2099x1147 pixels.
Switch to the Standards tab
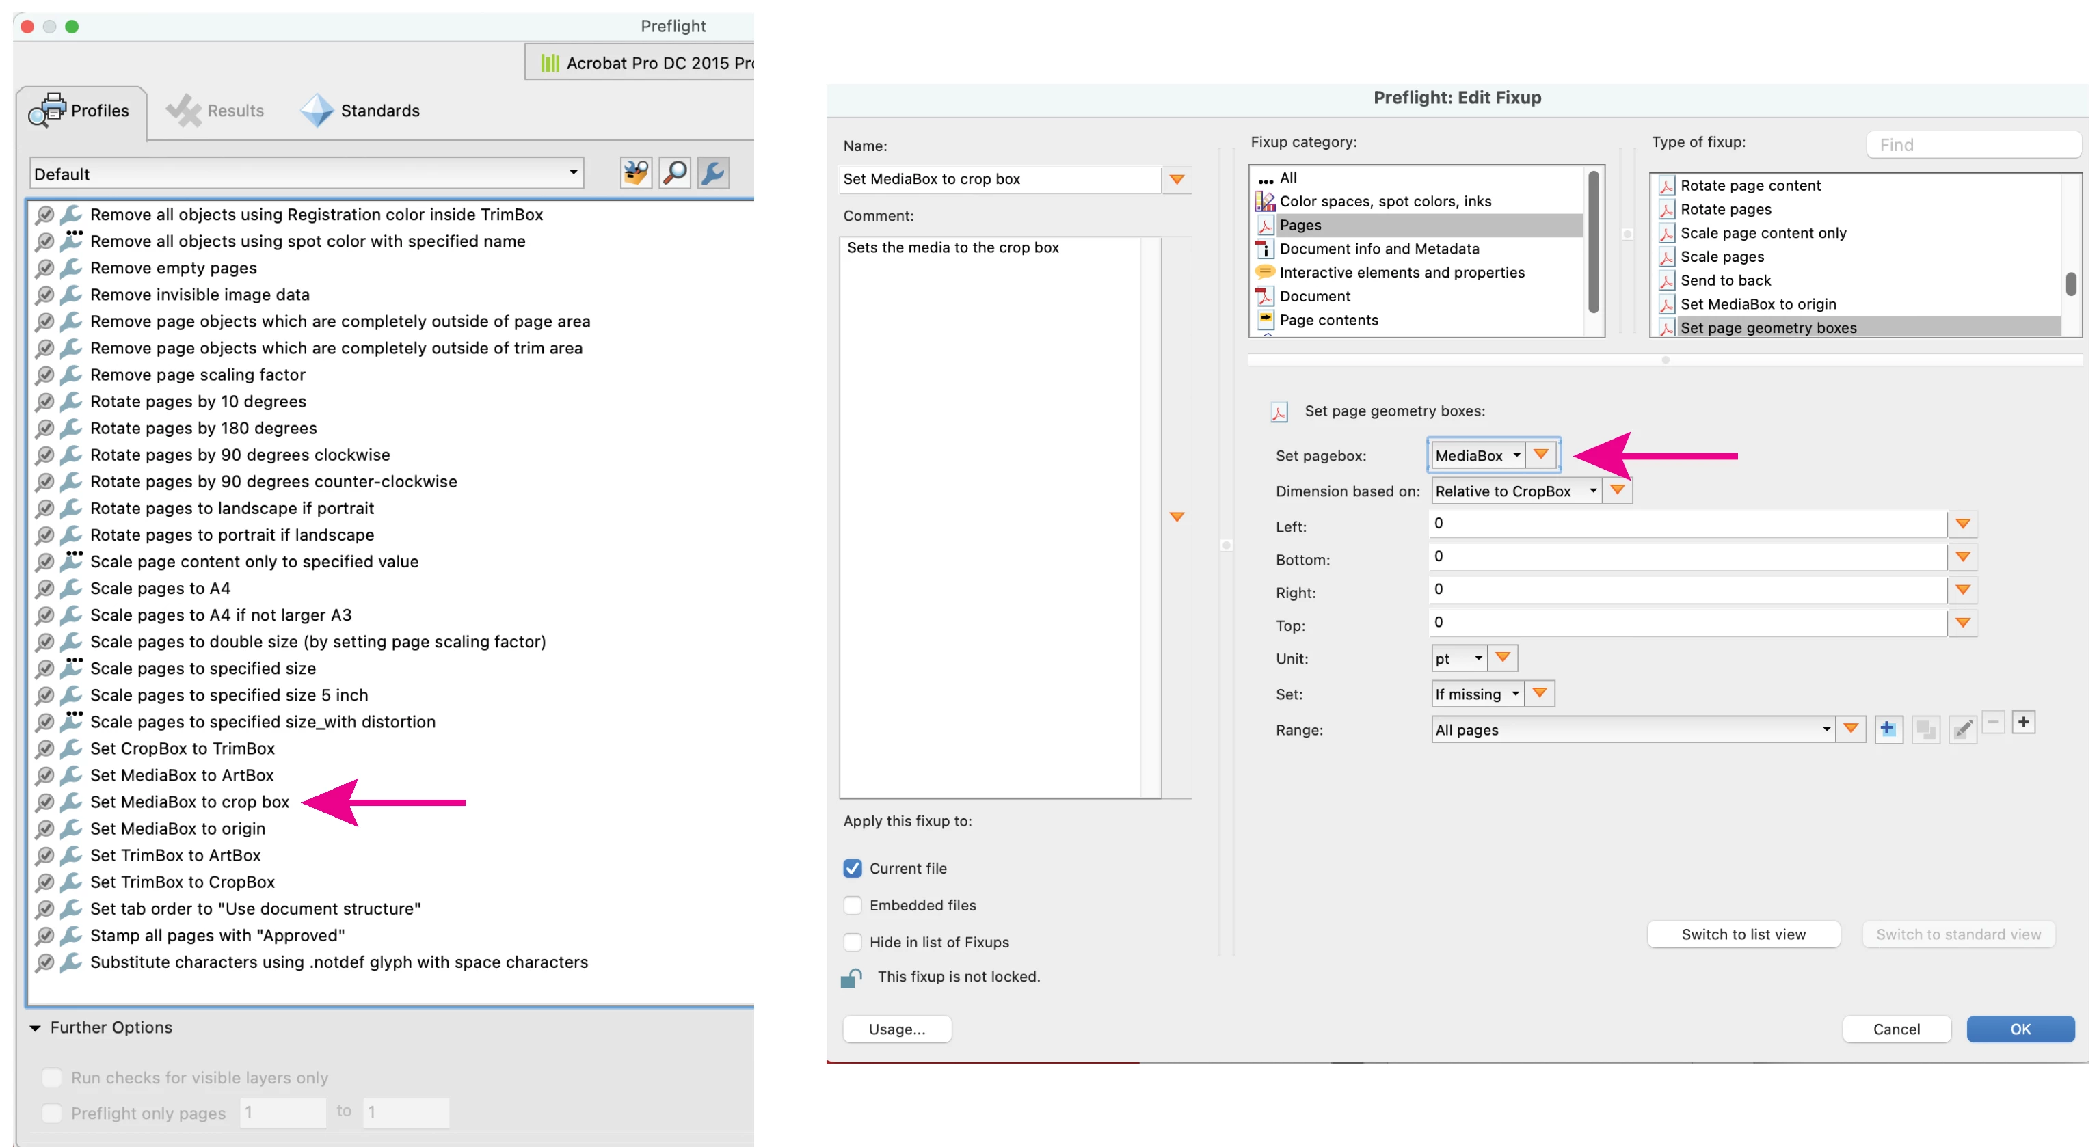(x=360, y=111)
